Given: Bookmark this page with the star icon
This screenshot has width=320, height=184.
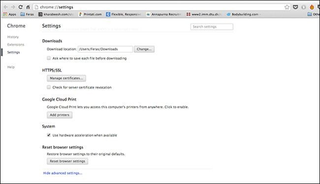Looking at the screenshot, I should click(x=287, y=7).
